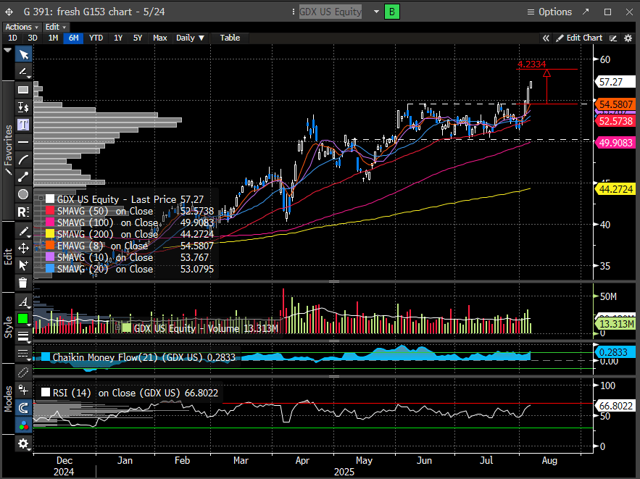Select the 6M time range

click(73, 38)
